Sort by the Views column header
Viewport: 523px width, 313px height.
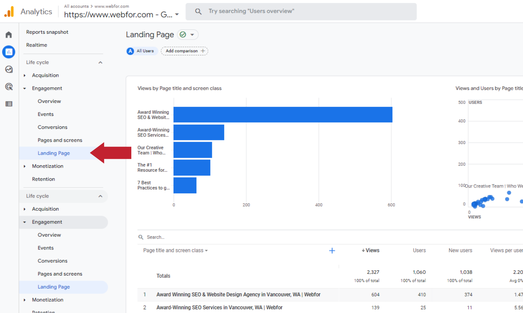(x=370, y=250)
